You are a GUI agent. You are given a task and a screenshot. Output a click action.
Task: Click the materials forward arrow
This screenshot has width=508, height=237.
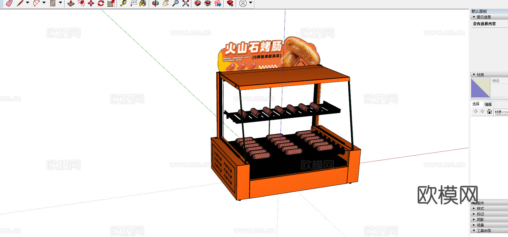pyautogui.click(x=482, y=111)
